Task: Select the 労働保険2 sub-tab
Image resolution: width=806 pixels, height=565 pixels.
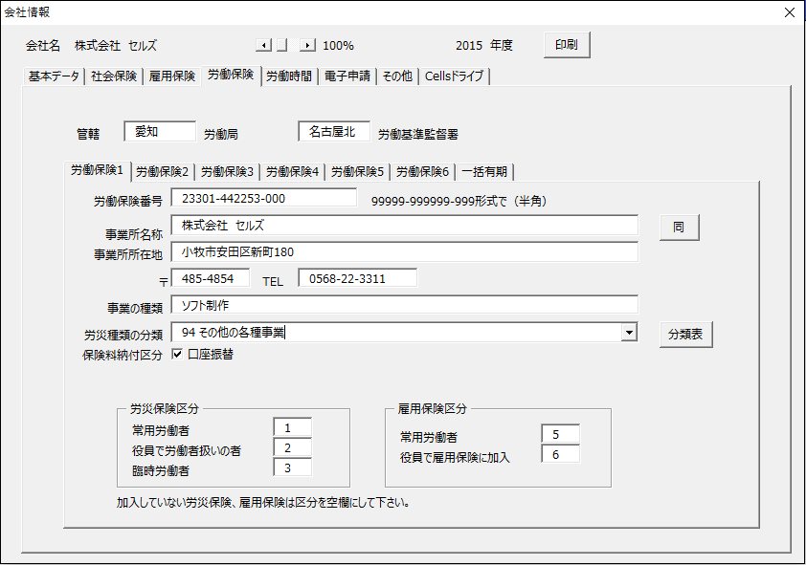Action: (x=162, y=172)
